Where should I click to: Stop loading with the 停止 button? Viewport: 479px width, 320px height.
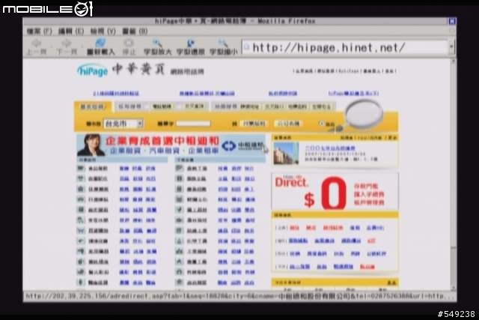(129, 47)
